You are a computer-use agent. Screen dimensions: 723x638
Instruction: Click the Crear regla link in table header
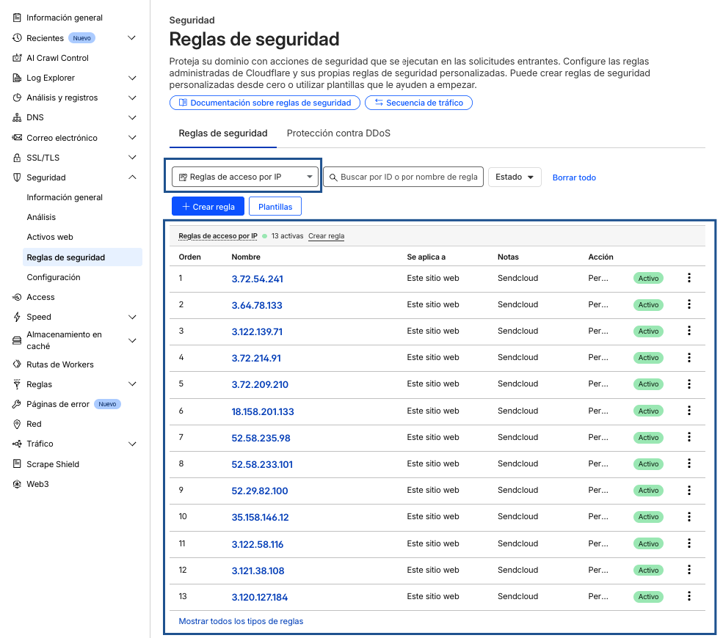tap(326, 236)
